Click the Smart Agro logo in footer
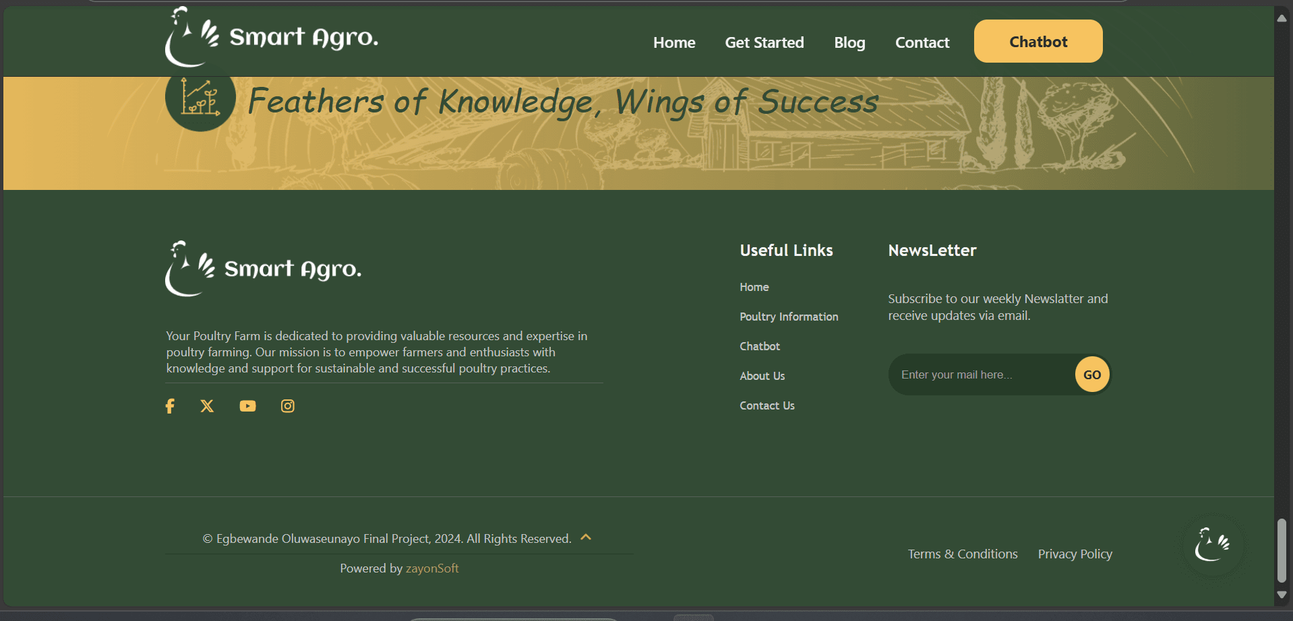 [x=264, y=269]
